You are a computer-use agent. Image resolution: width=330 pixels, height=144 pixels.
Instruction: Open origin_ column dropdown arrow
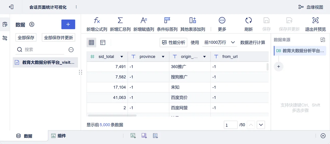[204, 57]
